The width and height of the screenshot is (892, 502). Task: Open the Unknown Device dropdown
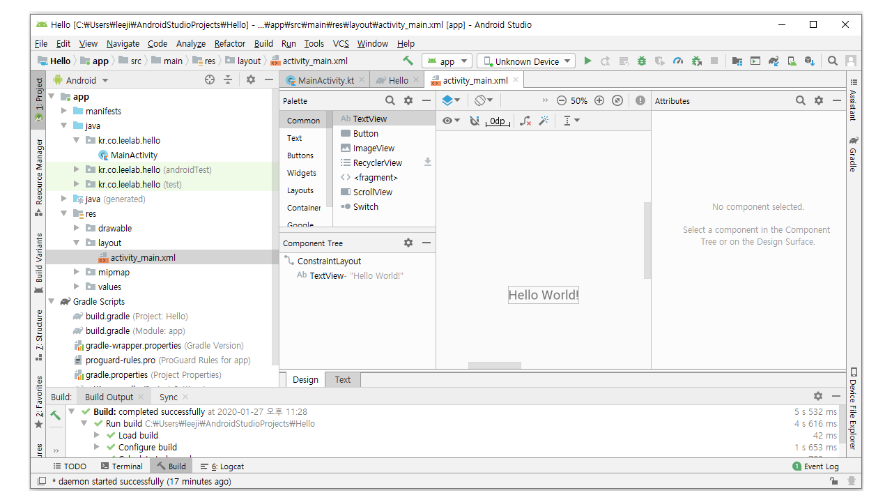coord(527,61)
